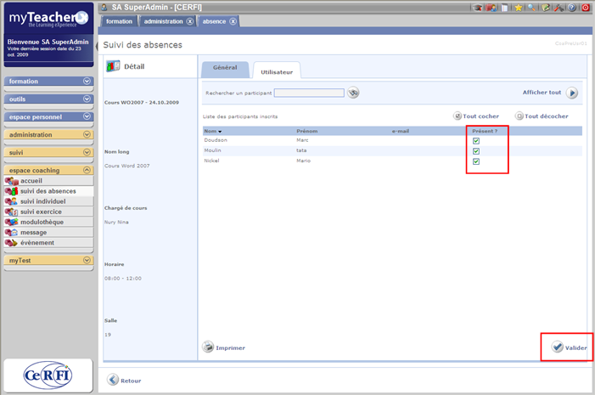Toggle presence checkbox for Nickel Mario
The width and height of the screenshot is (595, 395).
click(476, 161)
